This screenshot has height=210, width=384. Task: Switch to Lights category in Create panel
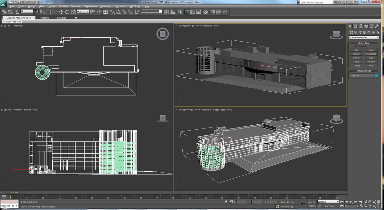[x=360, y=32]
